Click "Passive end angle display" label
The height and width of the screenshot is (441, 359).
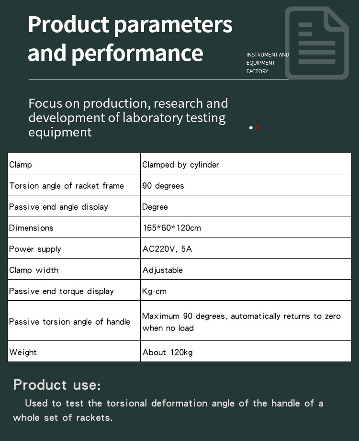[x=58, y=207]
